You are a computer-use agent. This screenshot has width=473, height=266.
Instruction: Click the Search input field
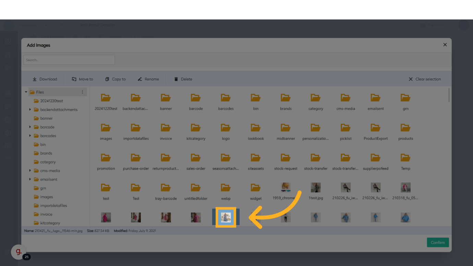(69, 60)
